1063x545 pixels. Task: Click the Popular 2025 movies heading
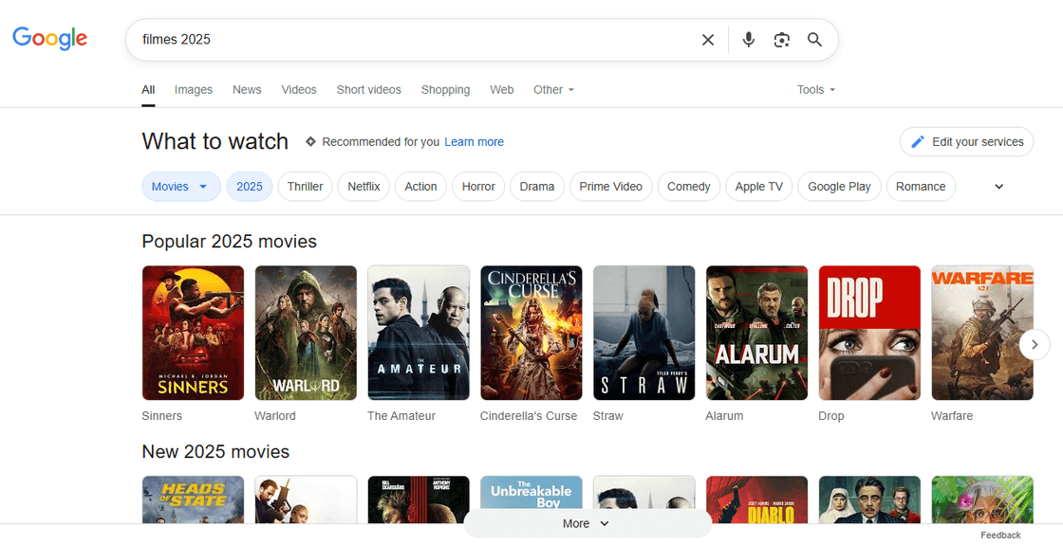tap(229, 241)
